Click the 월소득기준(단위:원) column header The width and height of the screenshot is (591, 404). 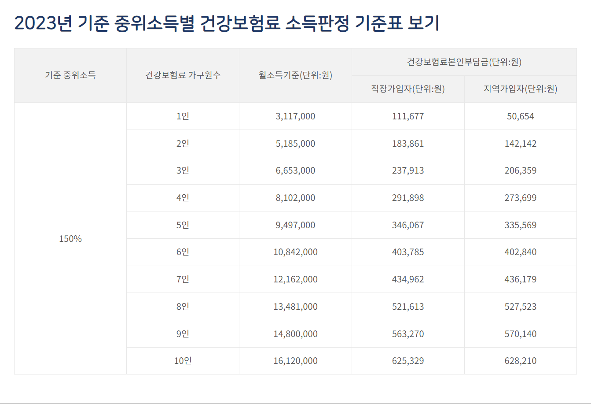(x=295, y=75)
